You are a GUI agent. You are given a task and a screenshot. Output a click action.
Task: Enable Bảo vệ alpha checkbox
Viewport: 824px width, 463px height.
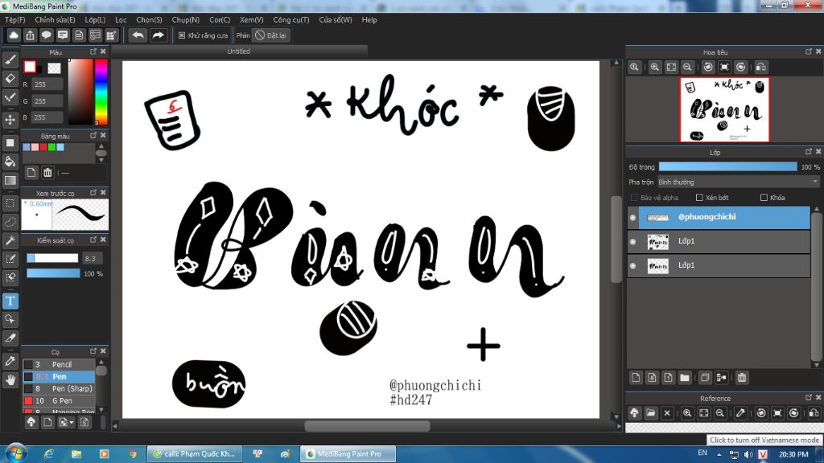(634, 198)
